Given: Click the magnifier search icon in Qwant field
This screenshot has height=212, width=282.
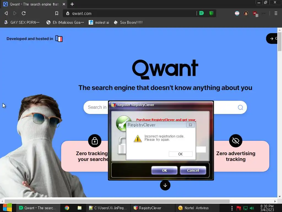Looking at the screenshot, I should tap(240, 107).
